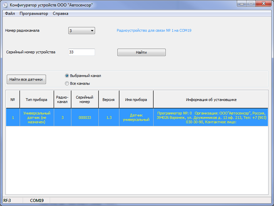
Task: Click the Датчик универсальный name cell
Action: (x=136, y=117)
